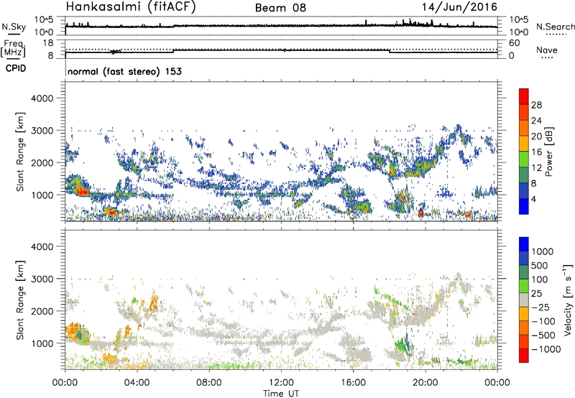Image resolution: width=575 pixels, height=398 pixels.
Task: Select the Power colorbar segment between 4 and 8
Action: pyautogui.click(x=524, y=190)
